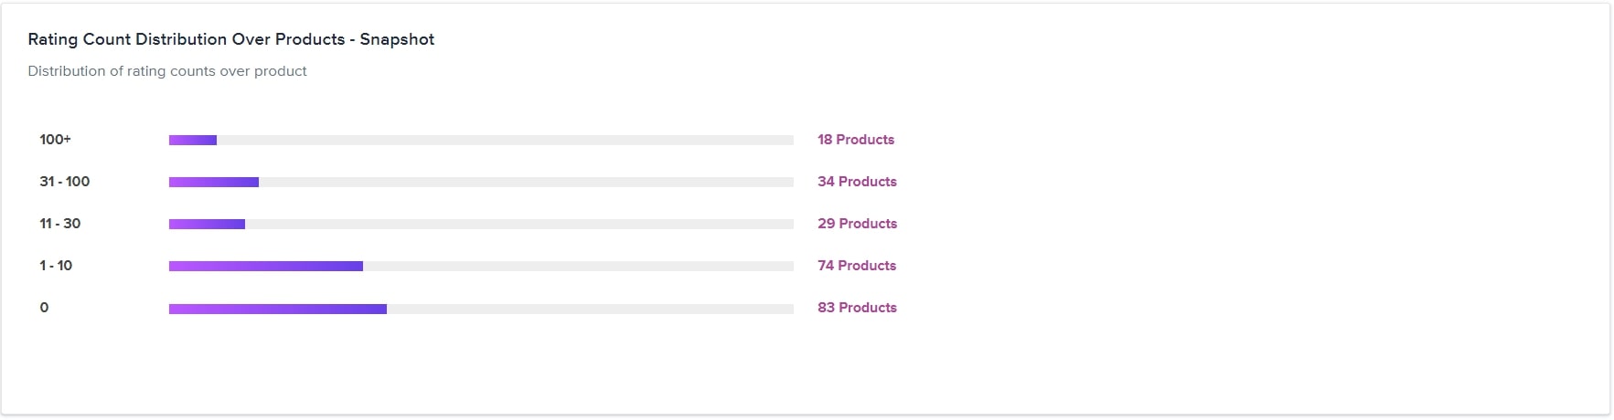Click the purple bar for 100+ ratings
Screen dimensions: 1614x420
click(x=193, y=141)
